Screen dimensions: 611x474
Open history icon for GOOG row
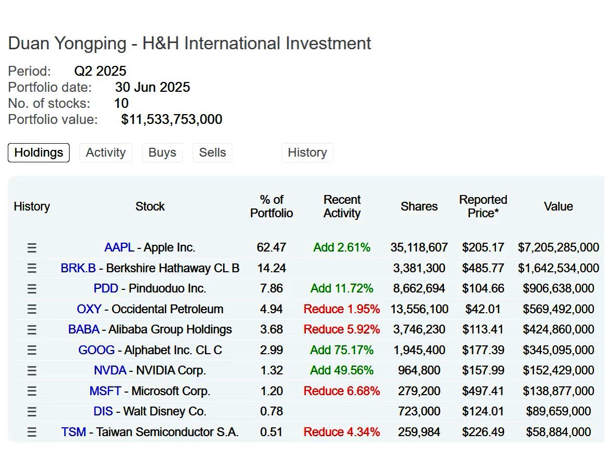pyautogui.click(x=32, y=350)
